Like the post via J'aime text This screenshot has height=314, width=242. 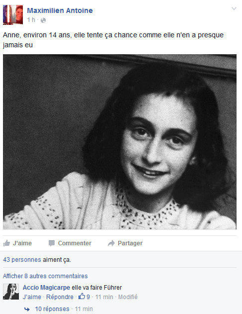tap(22, 243)
